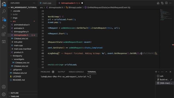Expand the build folder

coord(23,14)
